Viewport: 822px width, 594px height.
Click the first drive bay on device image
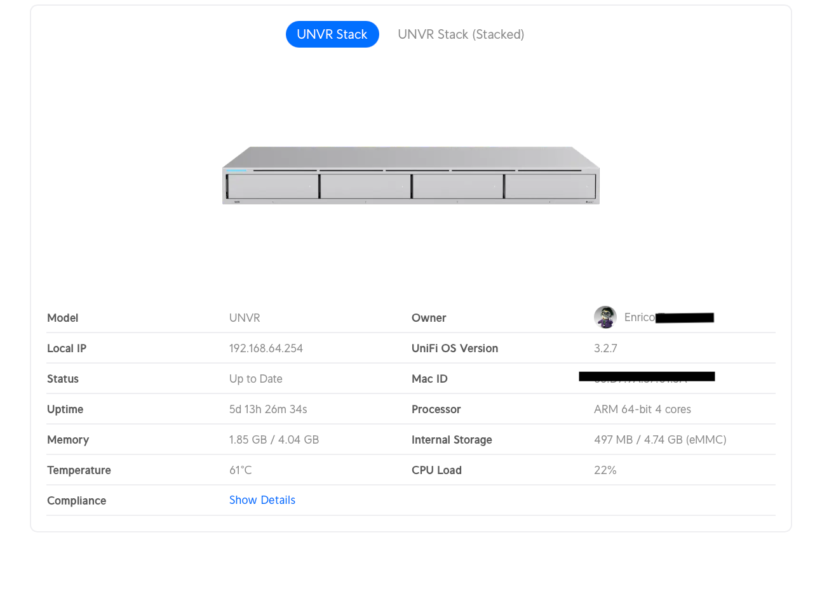(273, 187)
